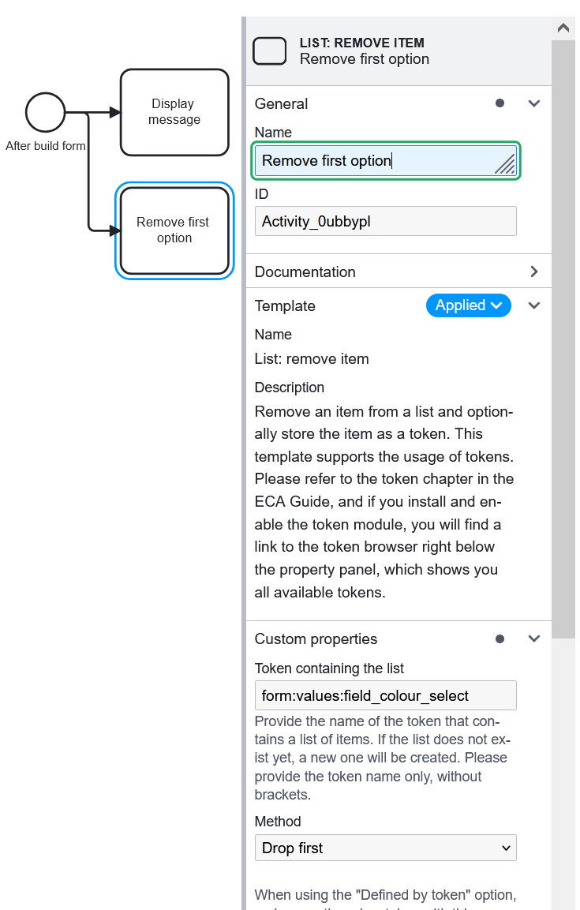Image resolution: width=580 pixels, height=910 pixels.
Task: Click the task shape icon beside LIST: REMOVE ITEM
Action: (269, 51)
